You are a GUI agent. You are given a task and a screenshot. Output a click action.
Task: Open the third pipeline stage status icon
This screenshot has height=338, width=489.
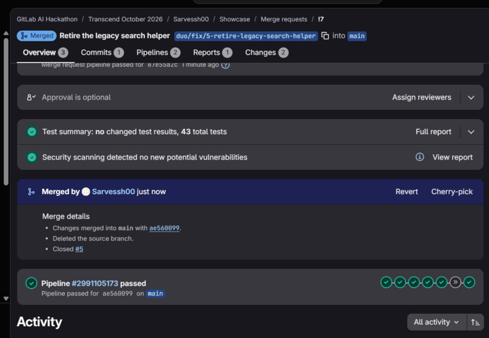414,282
